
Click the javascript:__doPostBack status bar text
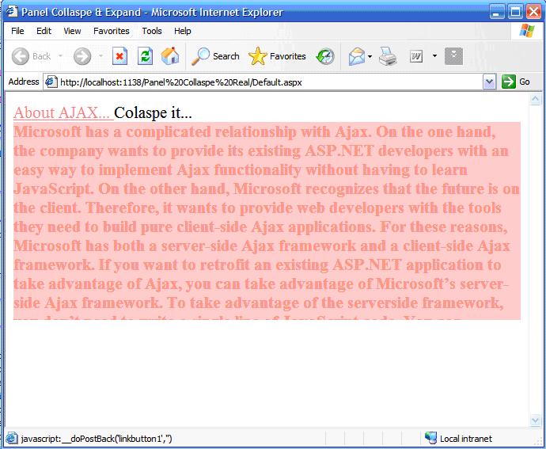pyautogui.click(x=97, y=439)
